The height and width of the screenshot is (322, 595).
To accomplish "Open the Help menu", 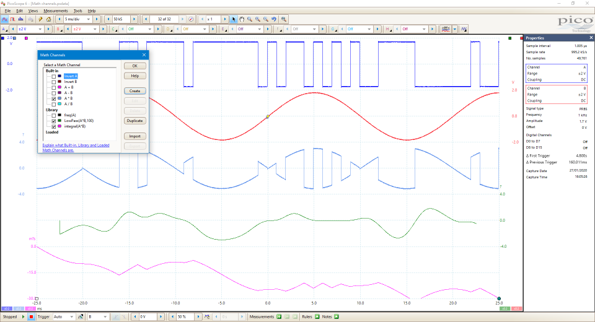I will pyautogui.click(x=92, y=11).
